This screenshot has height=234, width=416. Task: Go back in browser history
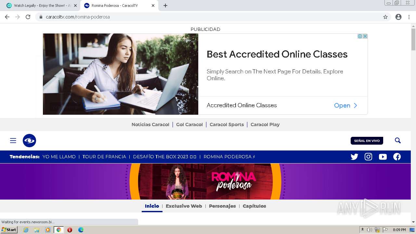(x=7, y=17)
